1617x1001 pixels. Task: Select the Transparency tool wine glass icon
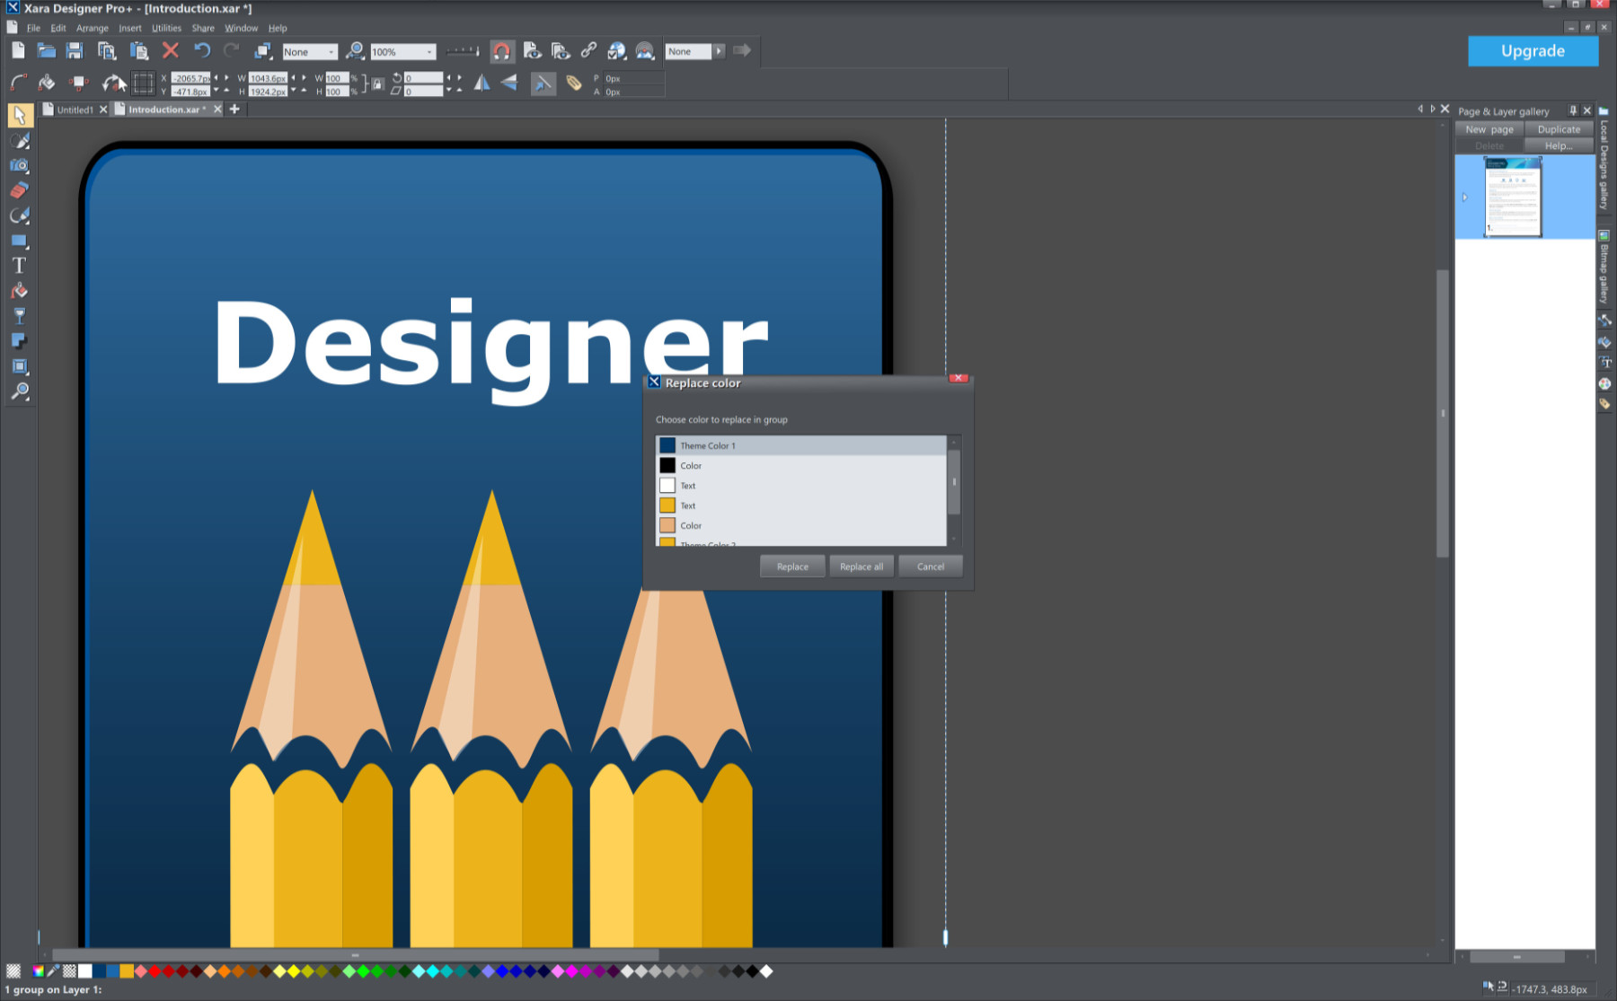pos(19,316)
